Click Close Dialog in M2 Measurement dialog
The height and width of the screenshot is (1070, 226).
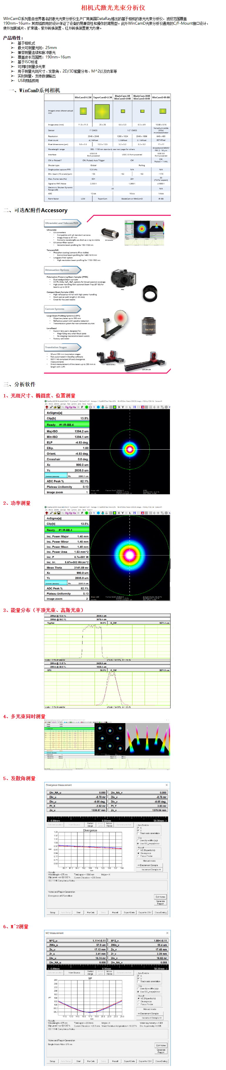pyautogui.click(x=161, y=1061)
